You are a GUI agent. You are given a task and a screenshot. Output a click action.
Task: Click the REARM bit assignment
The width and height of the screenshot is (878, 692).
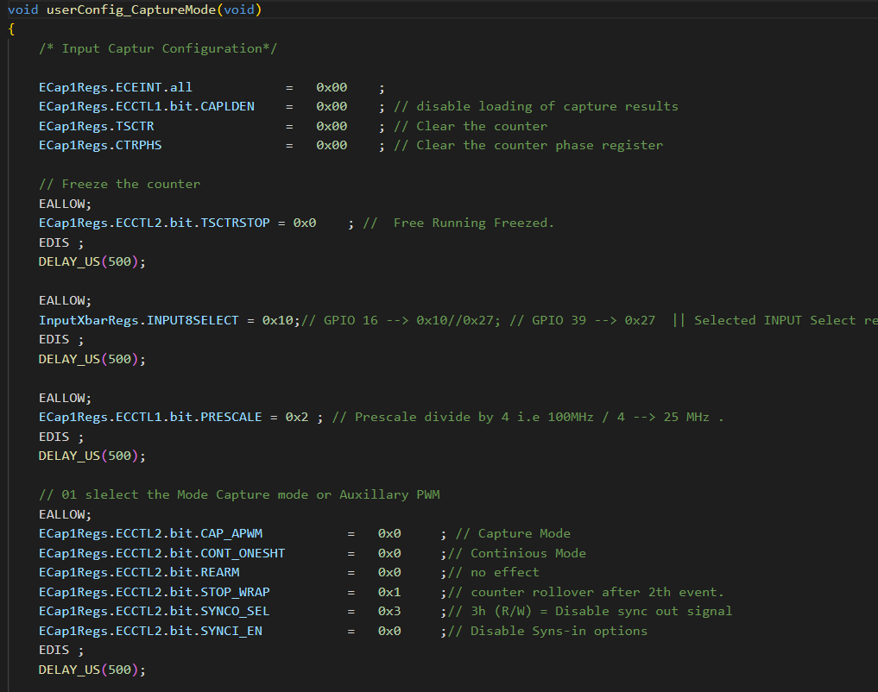139,572
